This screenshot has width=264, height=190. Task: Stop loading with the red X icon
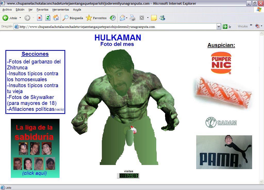(x=39, y=18)
